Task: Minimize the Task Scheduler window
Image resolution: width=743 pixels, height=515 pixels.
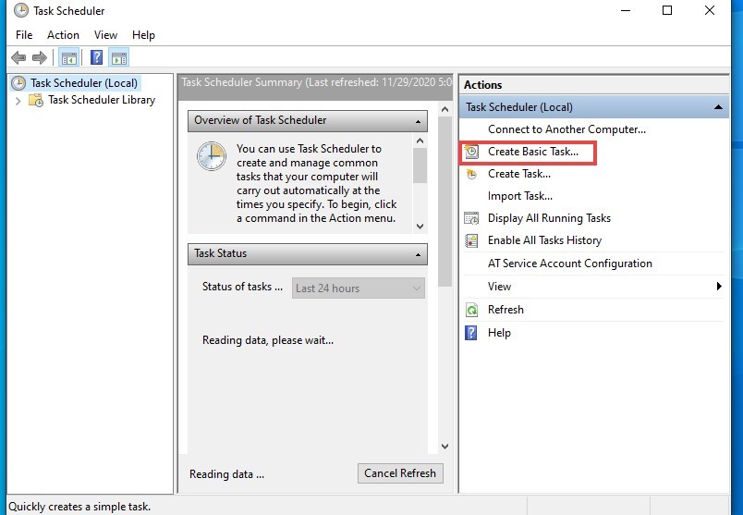Action: tap(626, 10)
